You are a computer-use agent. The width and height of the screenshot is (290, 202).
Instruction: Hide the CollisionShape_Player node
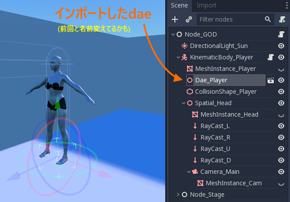coord(281,92)
